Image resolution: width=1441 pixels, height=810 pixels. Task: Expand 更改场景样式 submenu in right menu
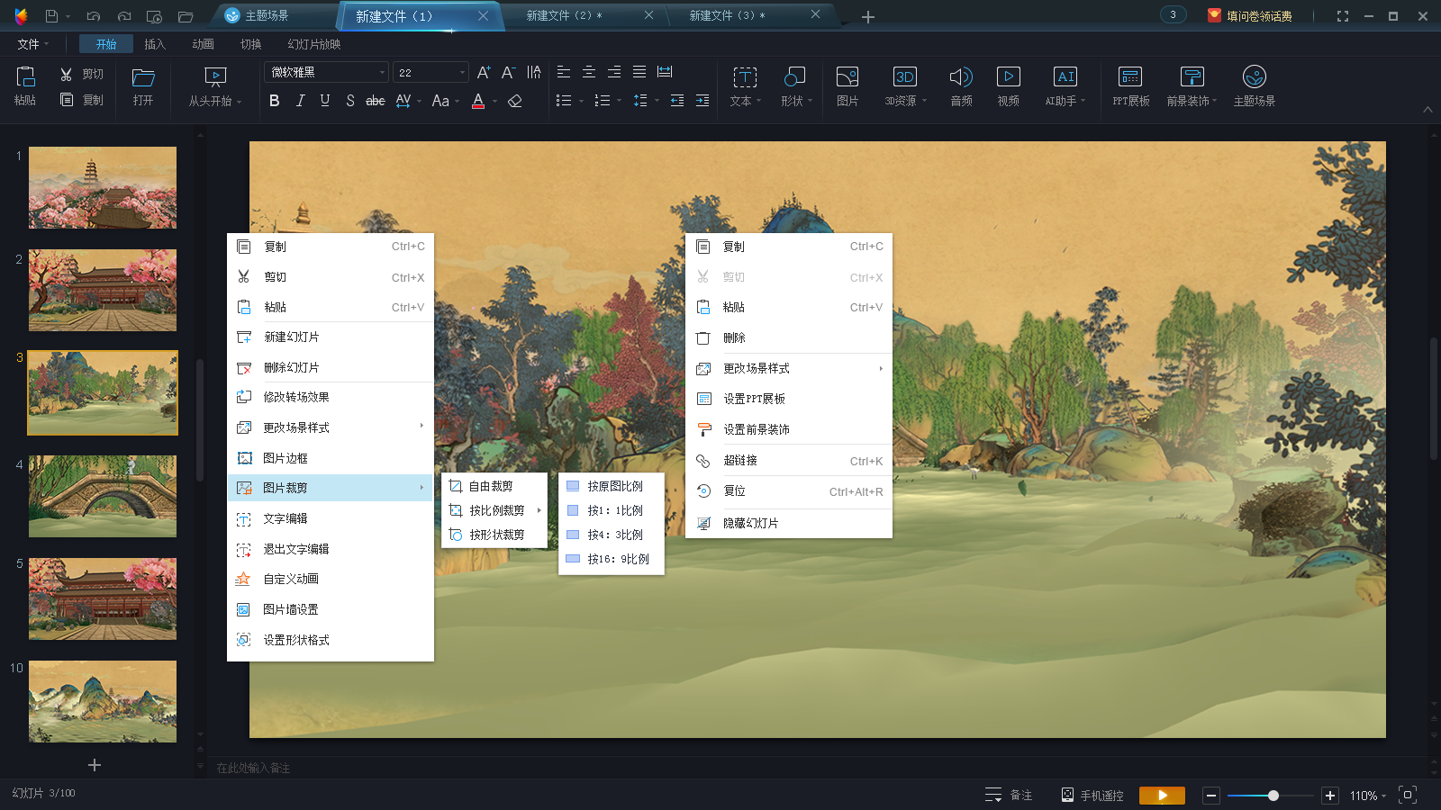[x=789, y=368]
